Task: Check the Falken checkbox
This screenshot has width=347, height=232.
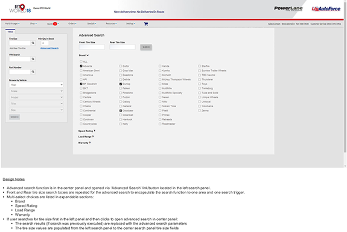Action: 121,89
